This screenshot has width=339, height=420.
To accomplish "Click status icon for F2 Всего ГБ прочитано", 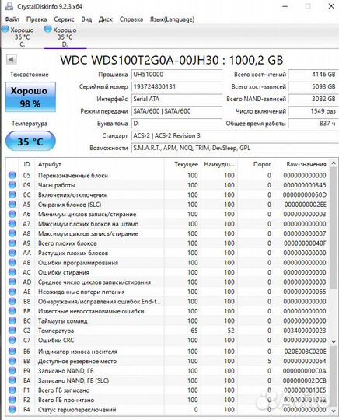I will [x=12, y=400].
